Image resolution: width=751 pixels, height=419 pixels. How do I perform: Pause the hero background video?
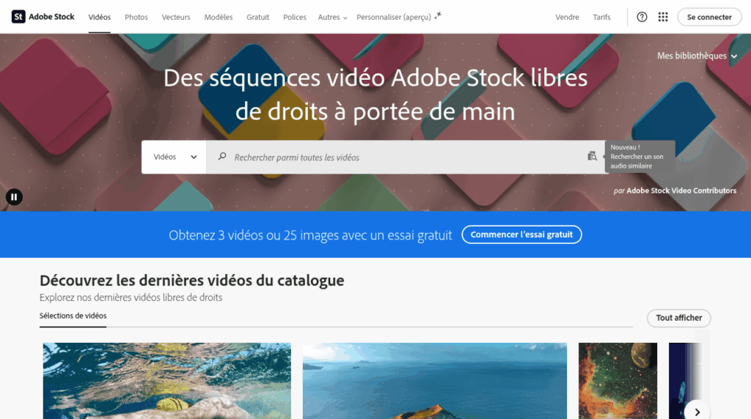14,196
